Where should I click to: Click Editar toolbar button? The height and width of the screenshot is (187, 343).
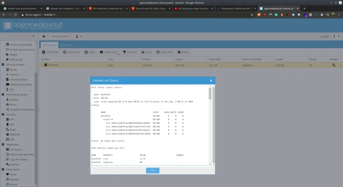[90, 52]
